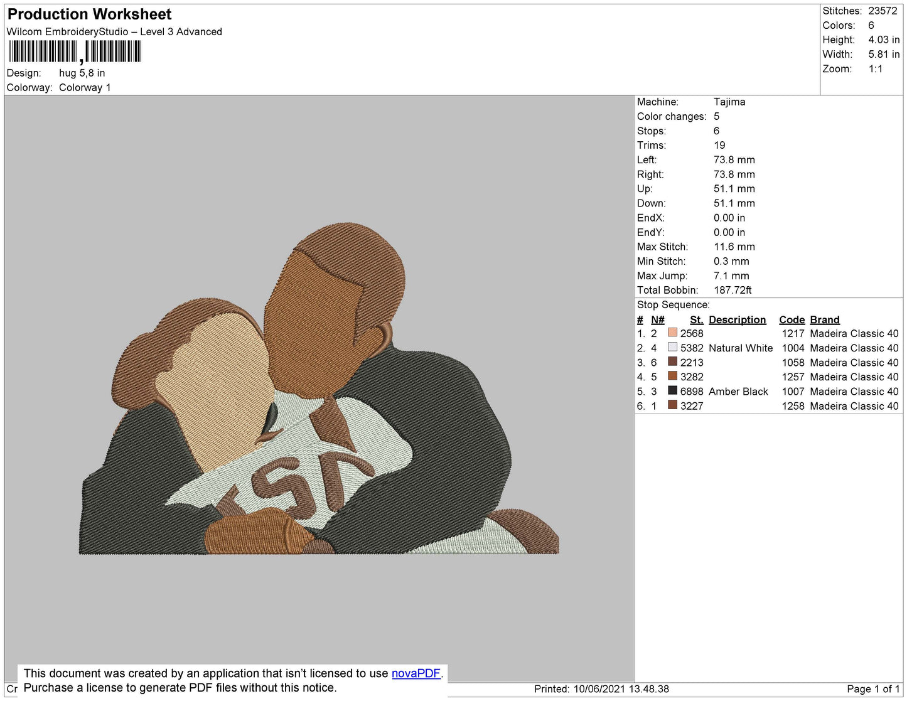Select the min stitch value '0.3 mm'
This screenshot has width=907, height=701.
pyautogui.click(x=731, y=261)
